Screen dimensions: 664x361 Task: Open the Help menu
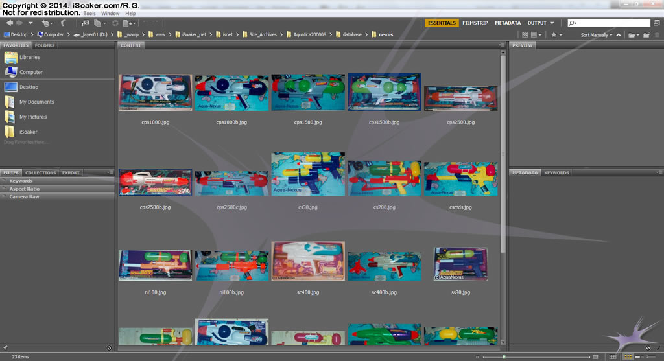point(130,14)
